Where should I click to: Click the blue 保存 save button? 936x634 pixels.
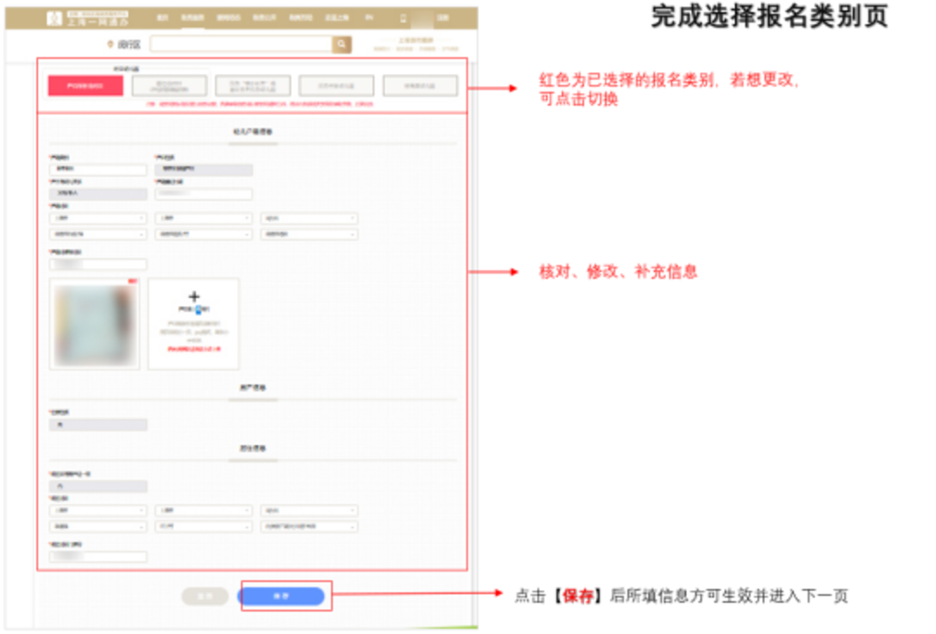coord(281,596)
